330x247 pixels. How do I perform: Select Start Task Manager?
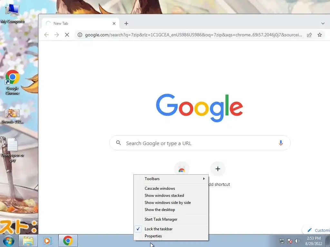[171, 219]
